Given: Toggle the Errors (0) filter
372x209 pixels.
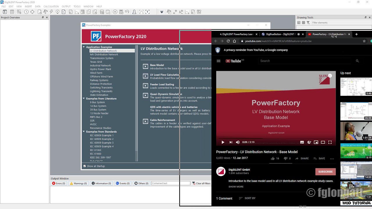Looking at the screenshot, I should click(x=58, y=183).
